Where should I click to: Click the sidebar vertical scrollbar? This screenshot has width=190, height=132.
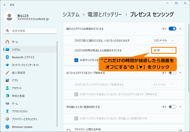(x=57, y=84)
